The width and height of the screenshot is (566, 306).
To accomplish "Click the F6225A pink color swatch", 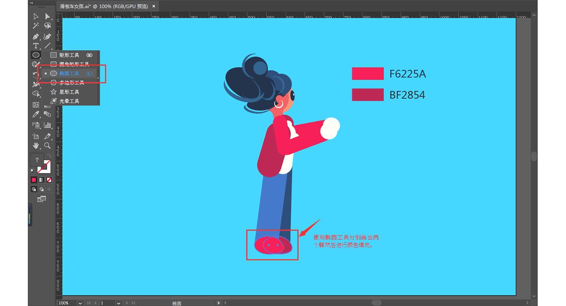I will click(x=367, y=74).
